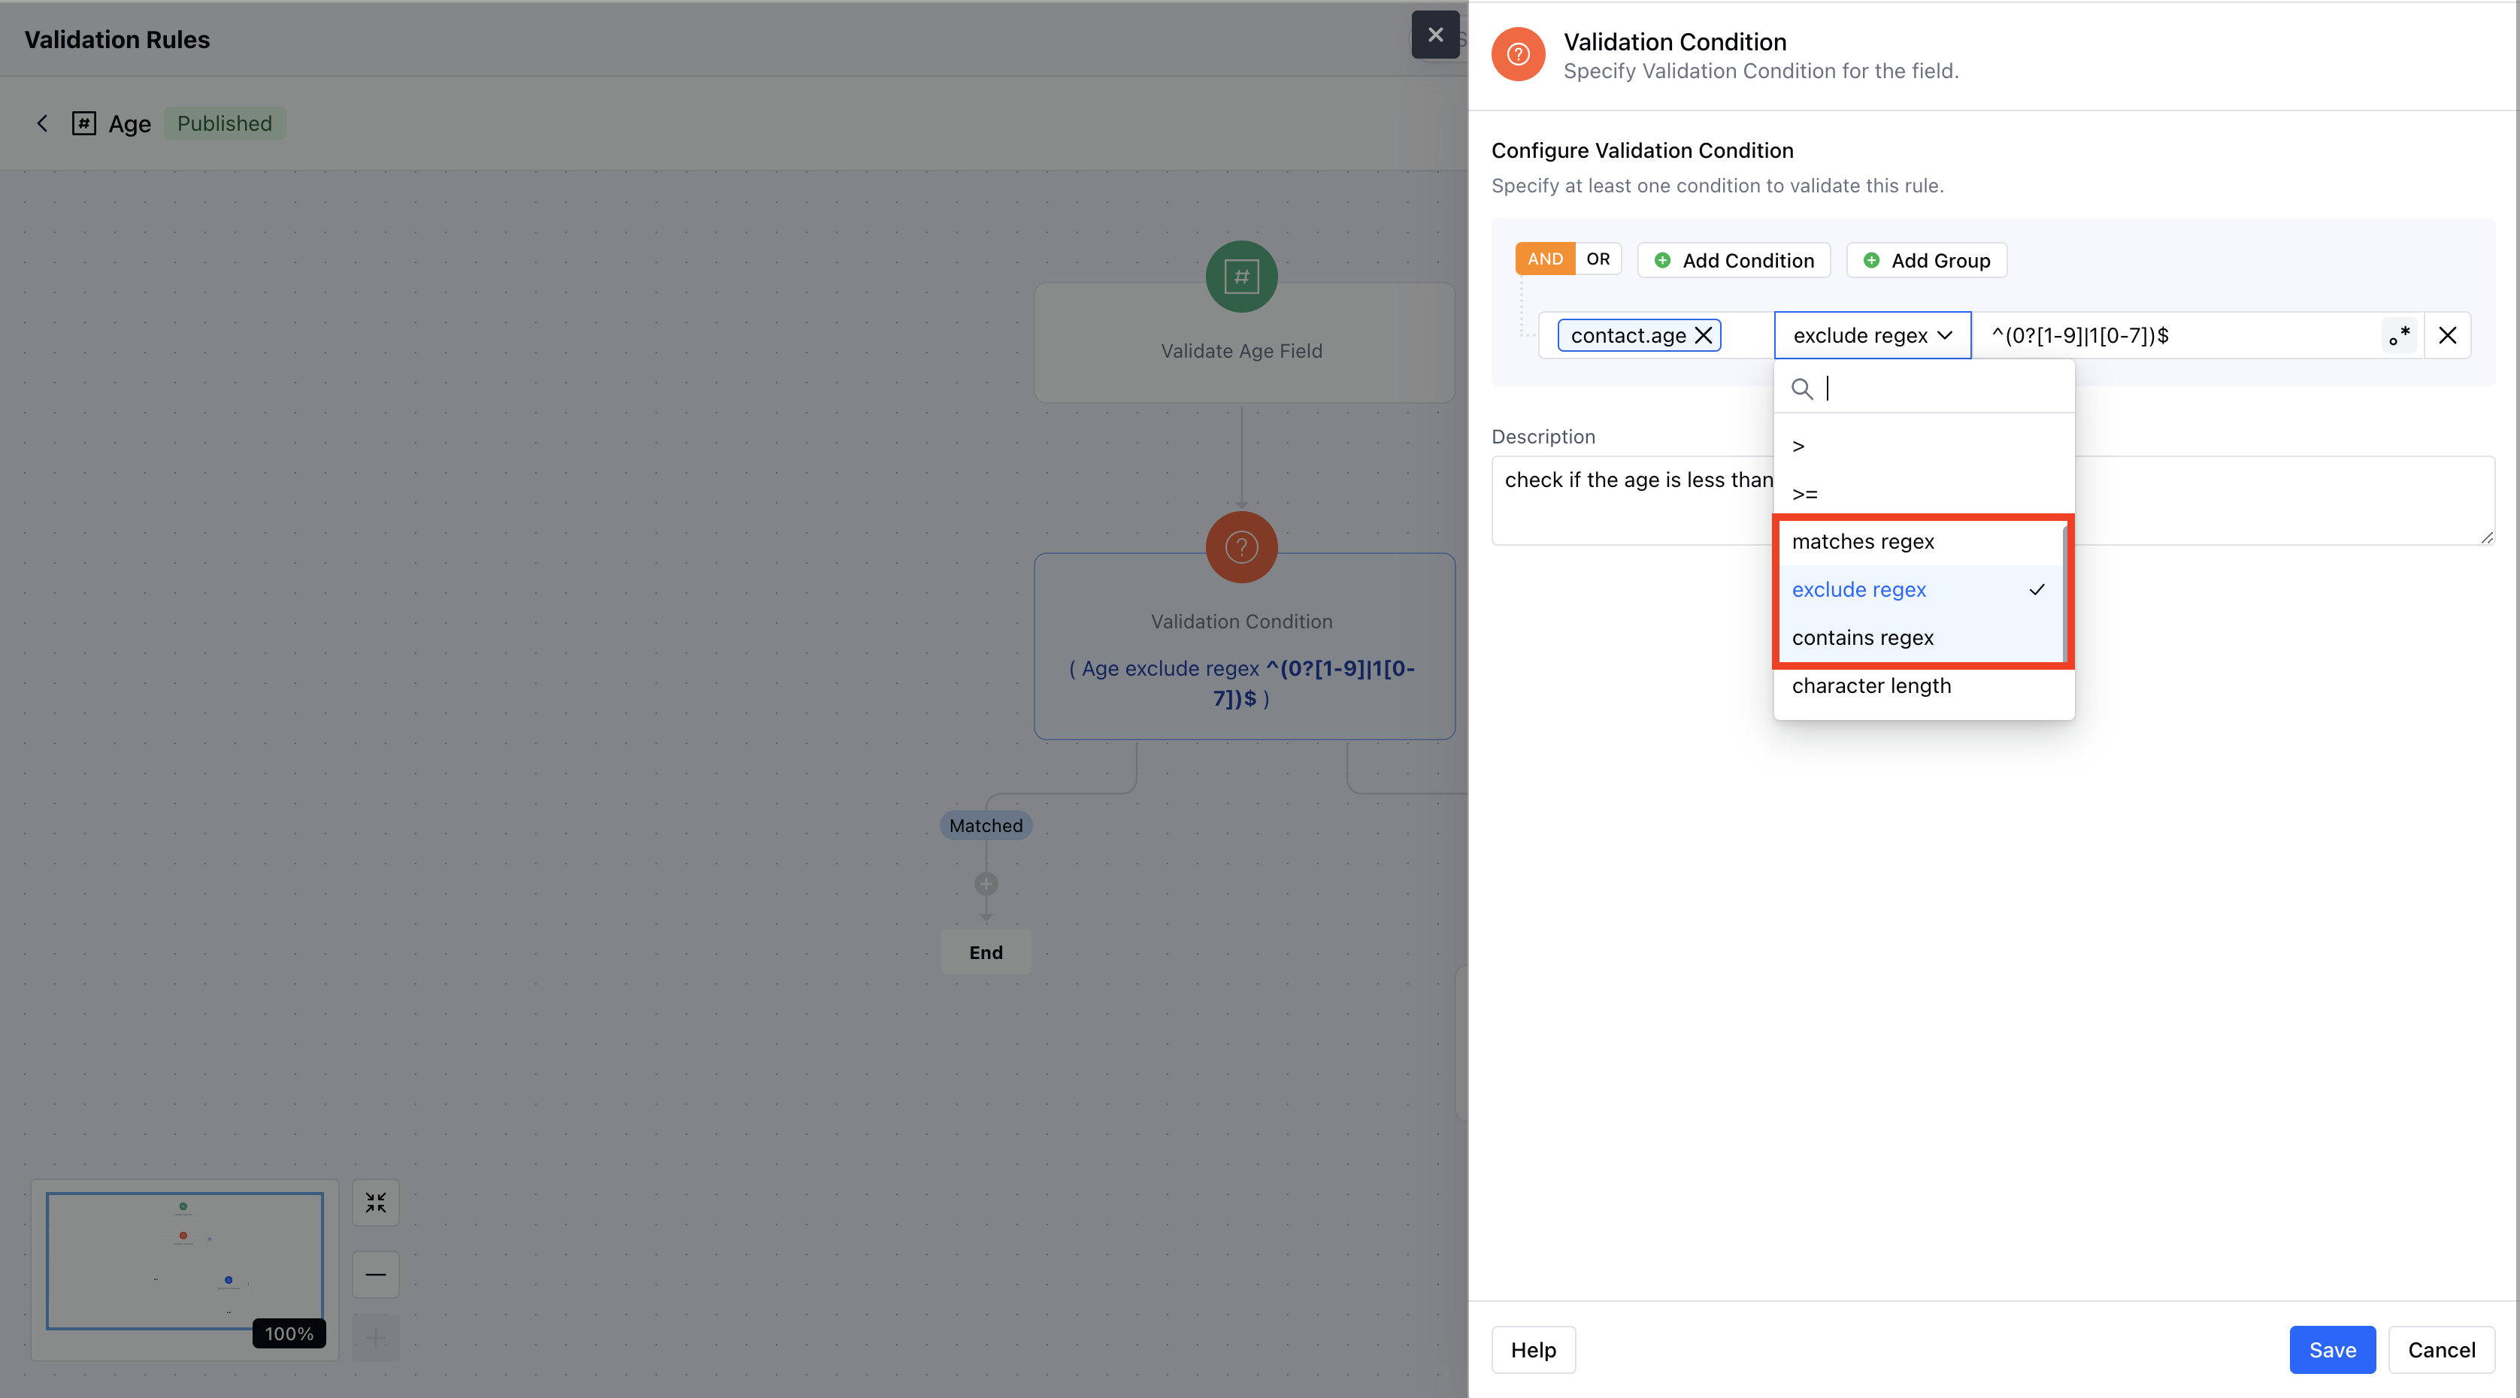Click the fit-to-screen collapse icon
2520x1398 pixels.
[x=376, y=1203]
